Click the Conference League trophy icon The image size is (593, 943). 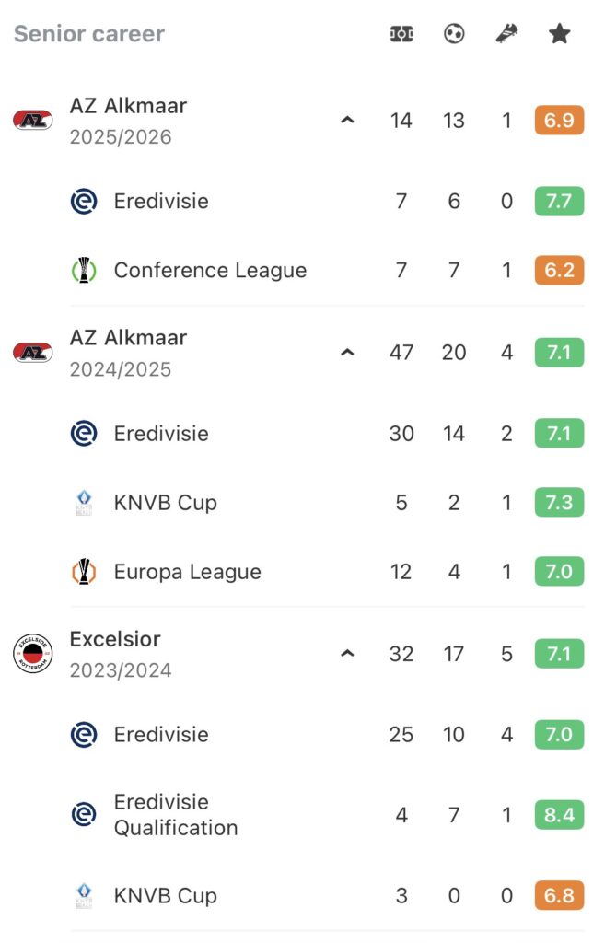coord(84,271)
